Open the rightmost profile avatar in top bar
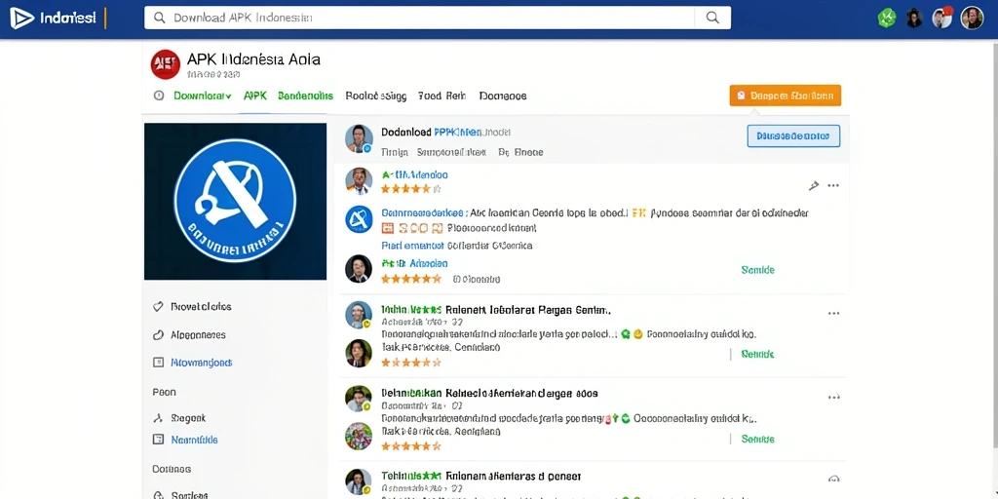This screenshot has height=499, width=998. pyautogui.click(x=972, y=18)
